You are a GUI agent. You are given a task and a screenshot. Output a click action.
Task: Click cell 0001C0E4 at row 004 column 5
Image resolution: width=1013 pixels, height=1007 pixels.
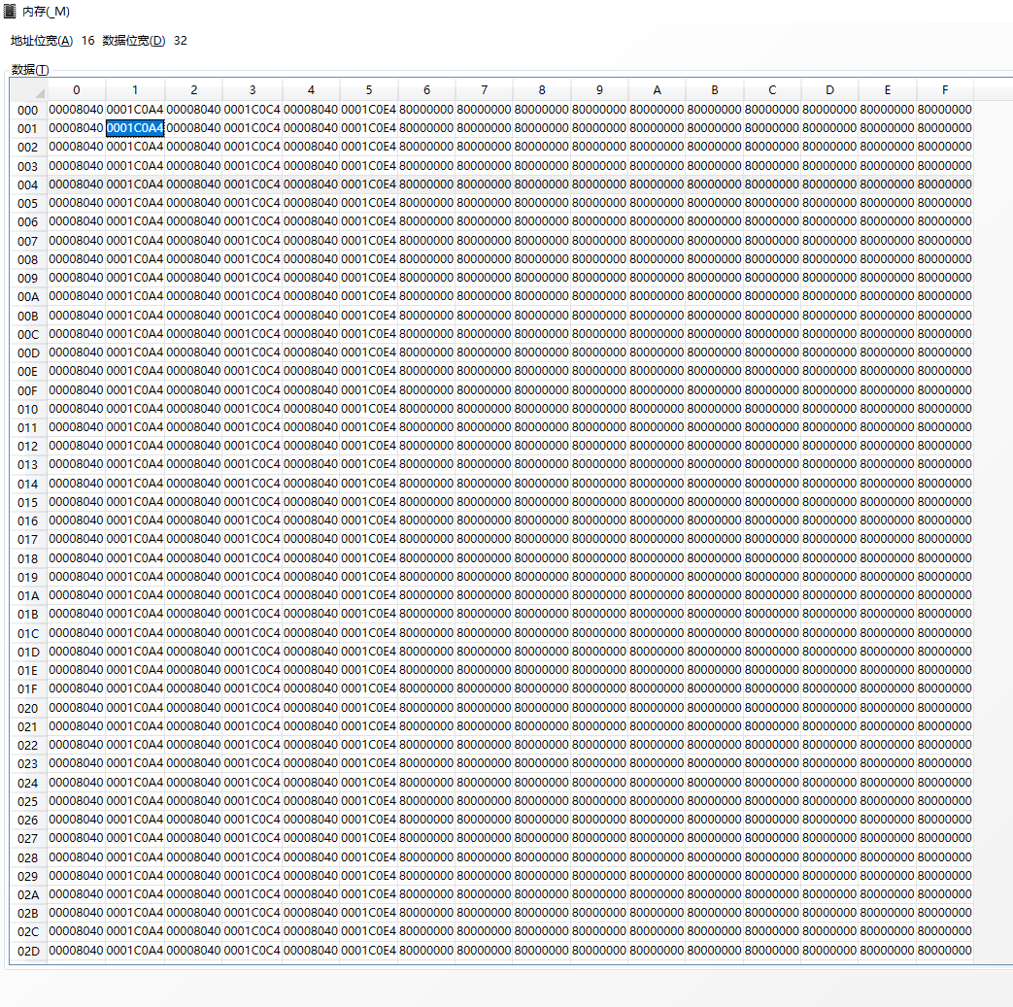tap(369, 185)
